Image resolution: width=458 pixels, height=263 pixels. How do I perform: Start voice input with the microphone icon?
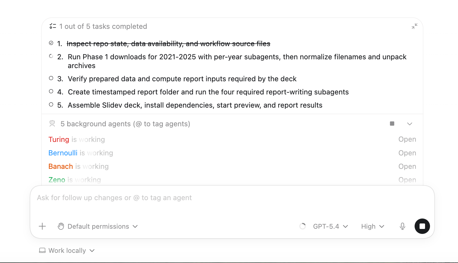tap(402, 226)
